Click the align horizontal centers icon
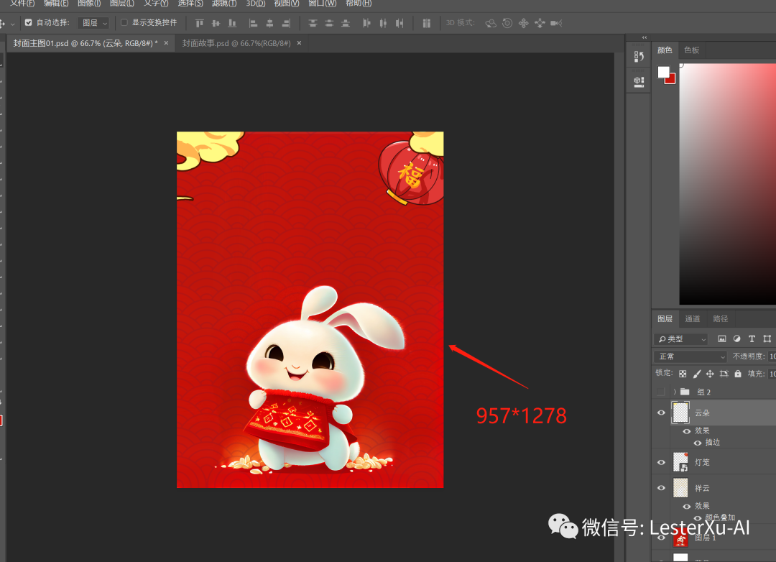 coord(269,23)
